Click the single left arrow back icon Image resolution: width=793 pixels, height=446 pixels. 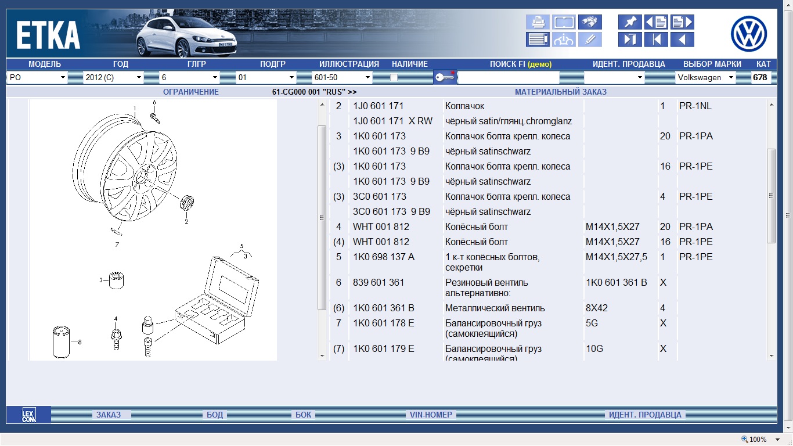pos(682,39)
